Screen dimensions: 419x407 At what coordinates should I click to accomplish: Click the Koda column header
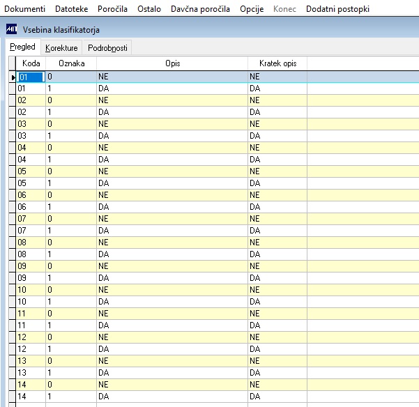31,63
